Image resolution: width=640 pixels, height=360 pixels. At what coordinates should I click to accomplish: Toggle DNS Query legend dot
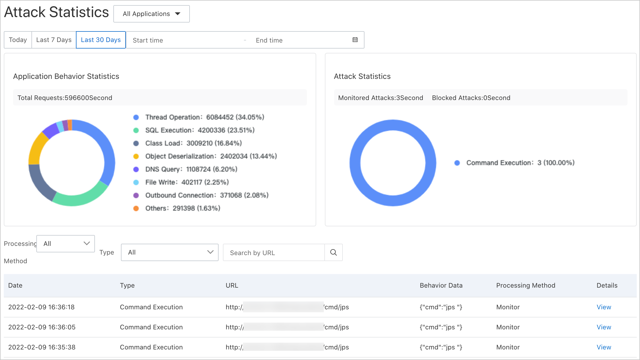(136, 169)
